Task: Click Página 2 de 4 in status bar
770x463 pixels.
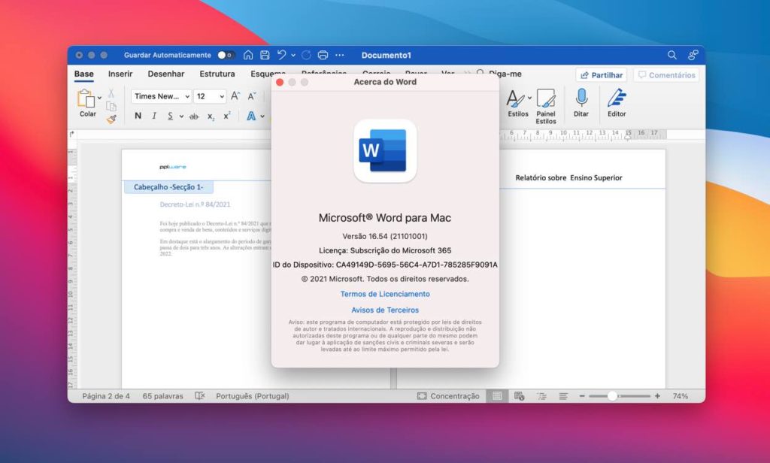Action: 106,396
